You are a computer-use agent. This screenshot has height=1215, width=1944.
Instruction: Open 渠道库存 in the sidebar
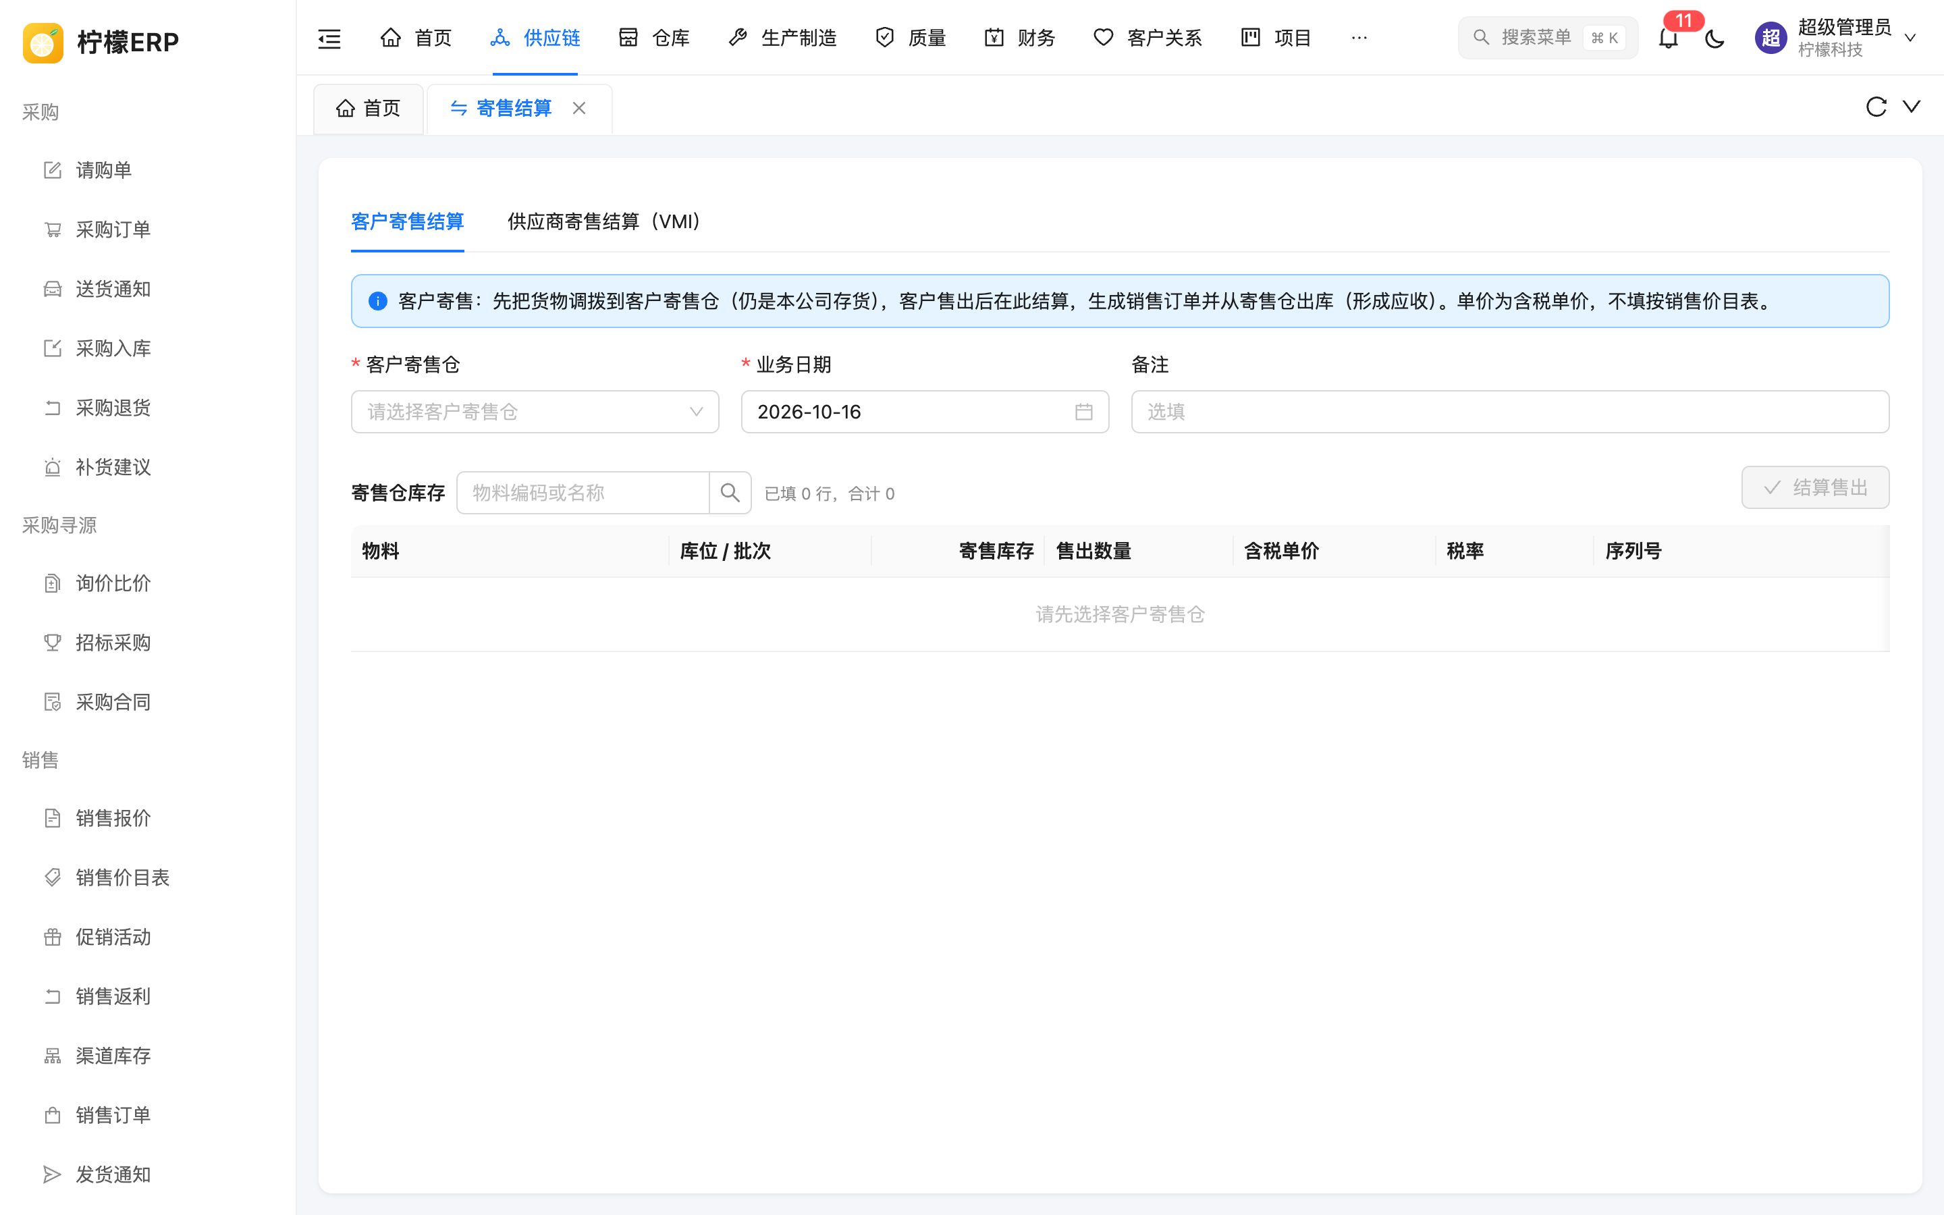click(148, 1056)
